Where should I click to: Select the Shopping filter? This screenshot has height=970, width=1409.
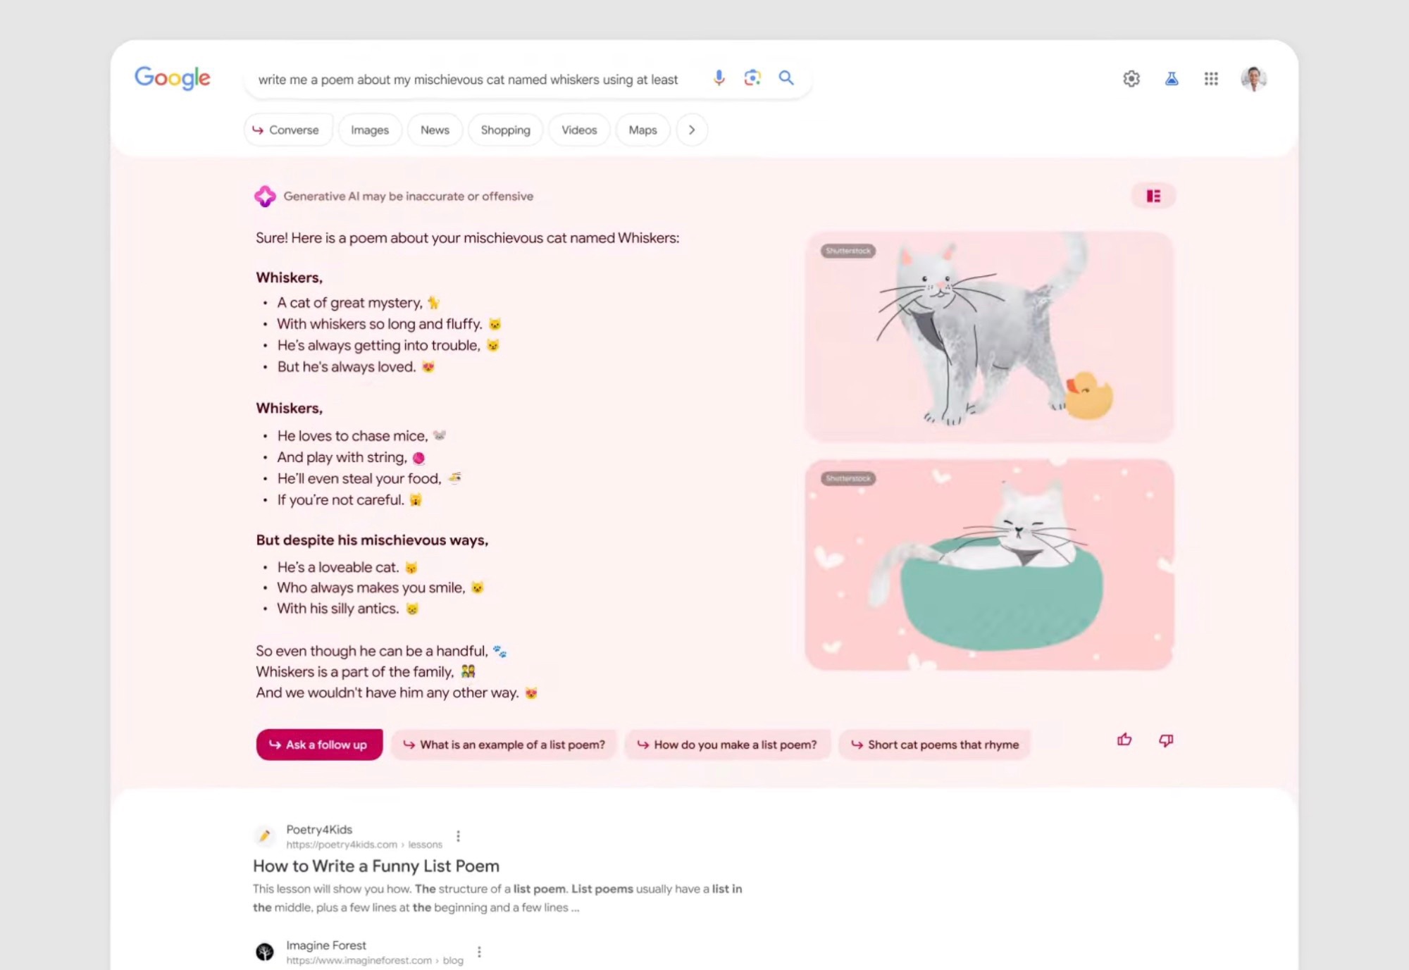click(505, 130)
